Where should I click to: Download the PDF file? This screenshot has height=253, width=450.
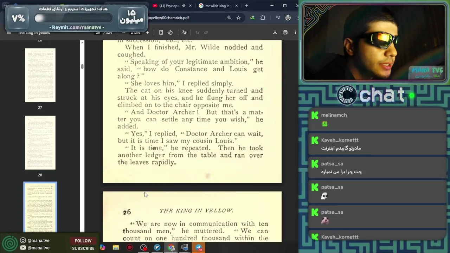point(275,32)
